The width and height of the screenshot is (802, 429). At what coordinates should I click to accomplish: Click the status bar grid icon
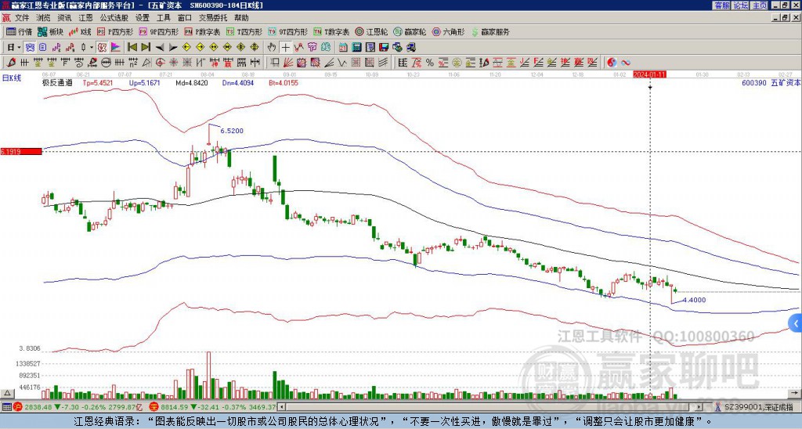6,407
